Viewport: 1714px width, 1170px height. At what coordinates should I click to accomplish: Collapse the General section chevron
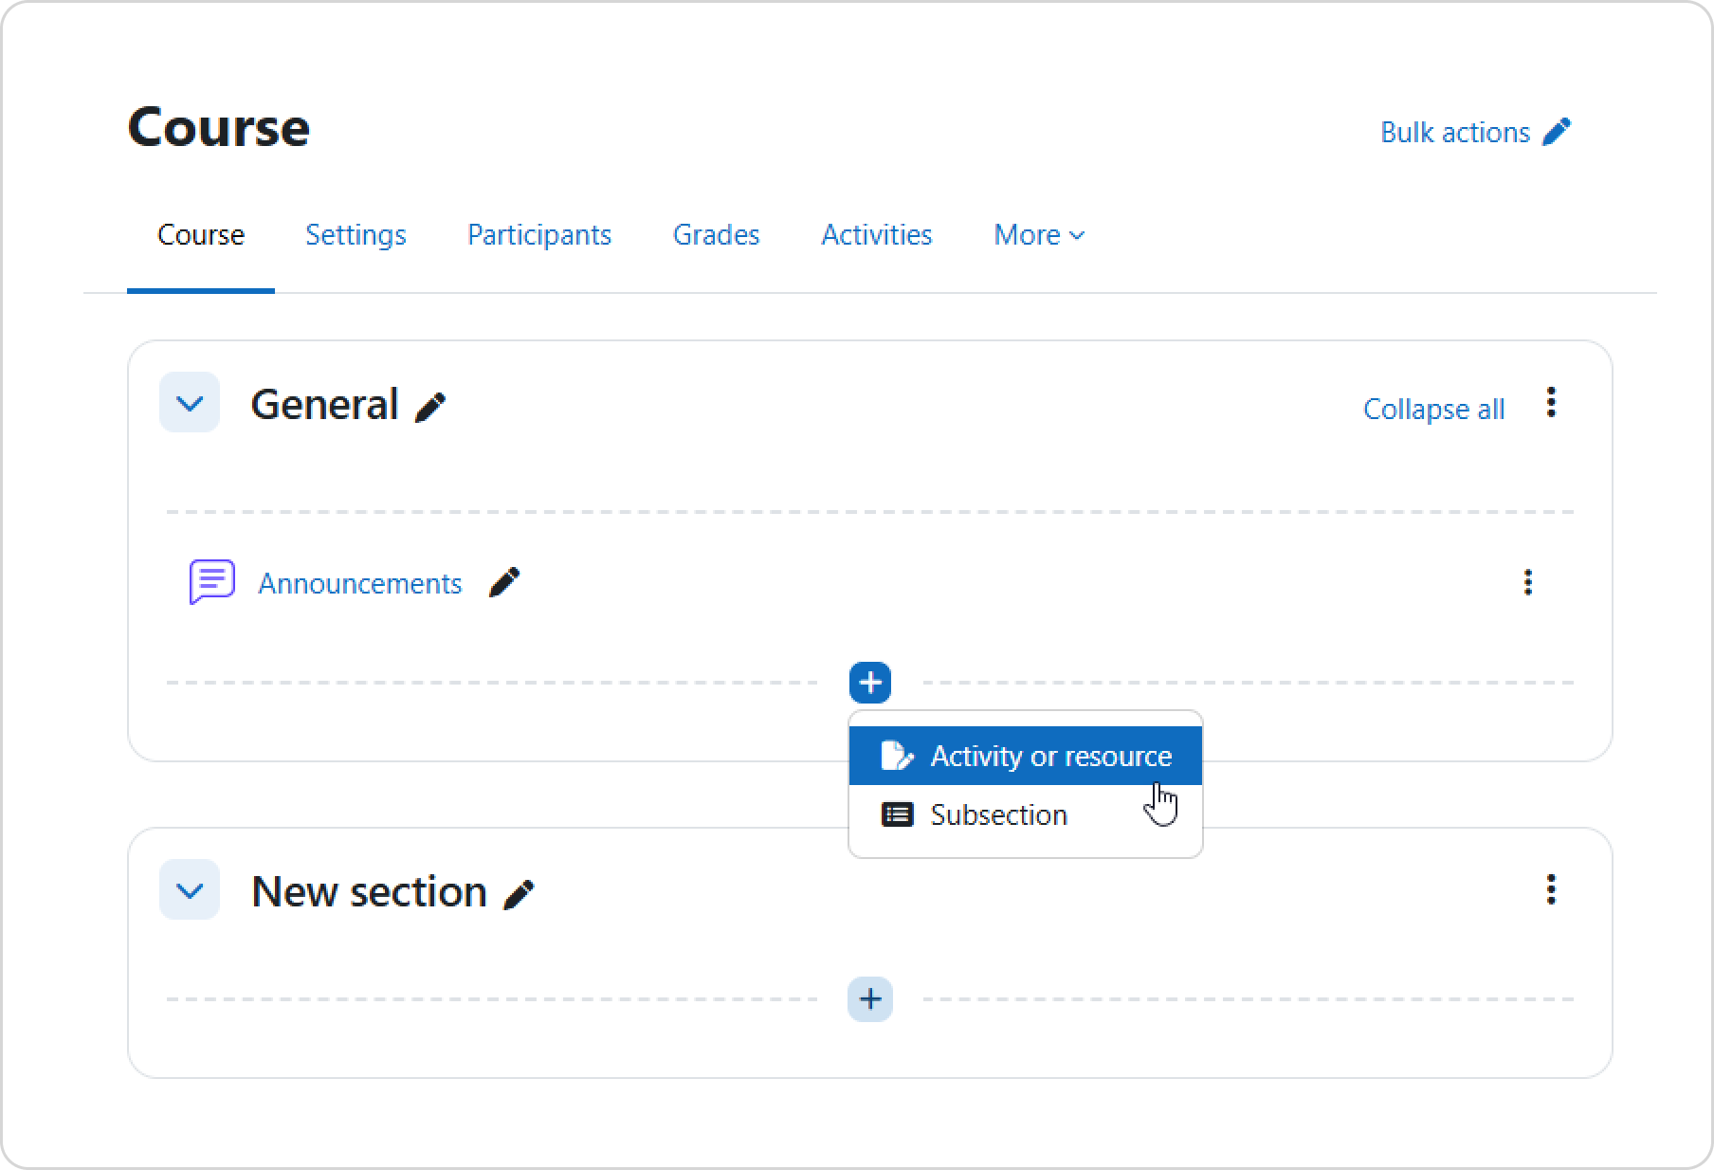click(x=190, y=403)
